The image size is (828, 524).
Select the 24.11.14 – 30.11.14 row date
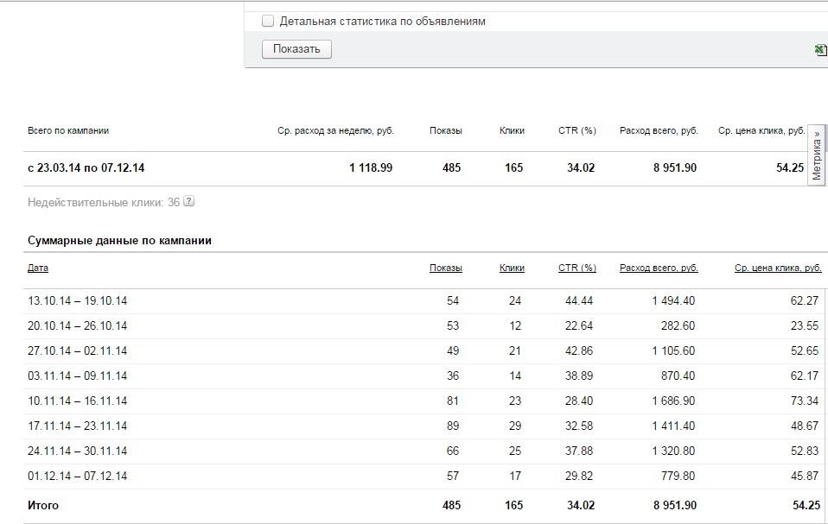tap(78, 451)
